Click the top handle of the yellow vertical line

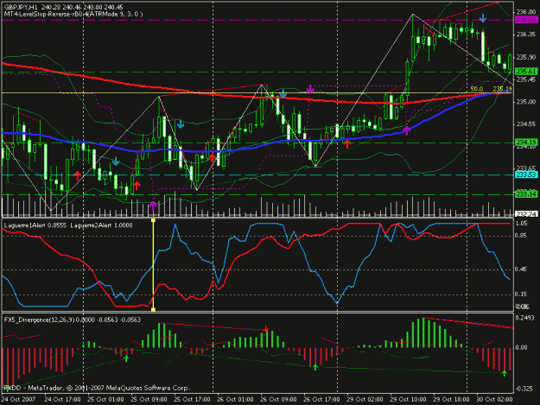pos(153,220)
